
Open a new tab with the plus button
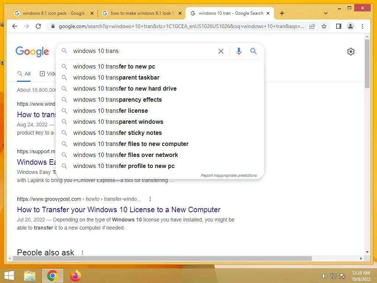click(282, 13)
